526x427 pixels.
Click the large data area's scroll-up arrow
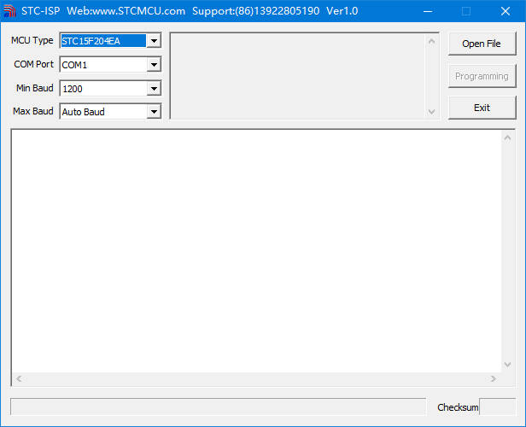(507, 137)
